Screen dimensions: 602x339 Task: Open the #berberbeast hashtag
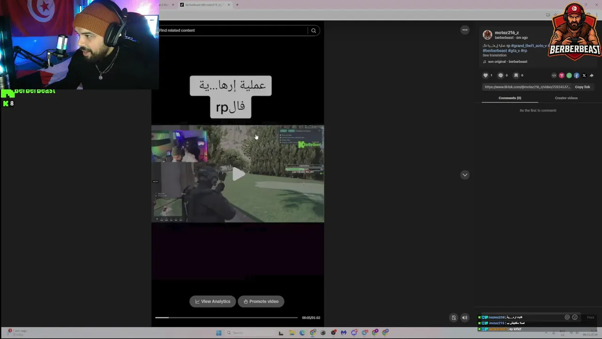(x=495, y=51)
